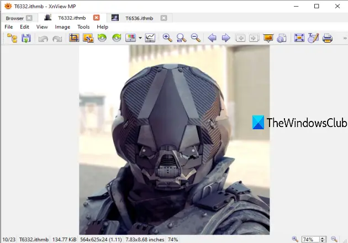Viewport: 348px width, 243px height.
Task: Click the status bar zoom-in magnifier
Action: pyautogui.click(x=295, y=239)
